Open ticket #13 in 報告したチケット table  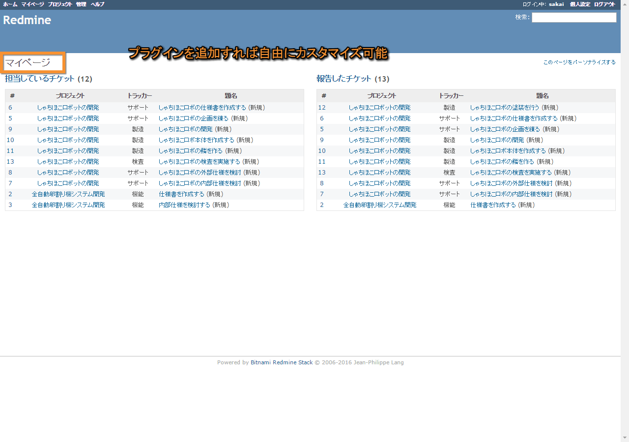pyautogui.click(x=322, y=173)
